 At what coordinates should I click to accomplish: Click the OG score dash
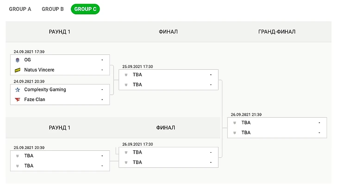[102, 60]
